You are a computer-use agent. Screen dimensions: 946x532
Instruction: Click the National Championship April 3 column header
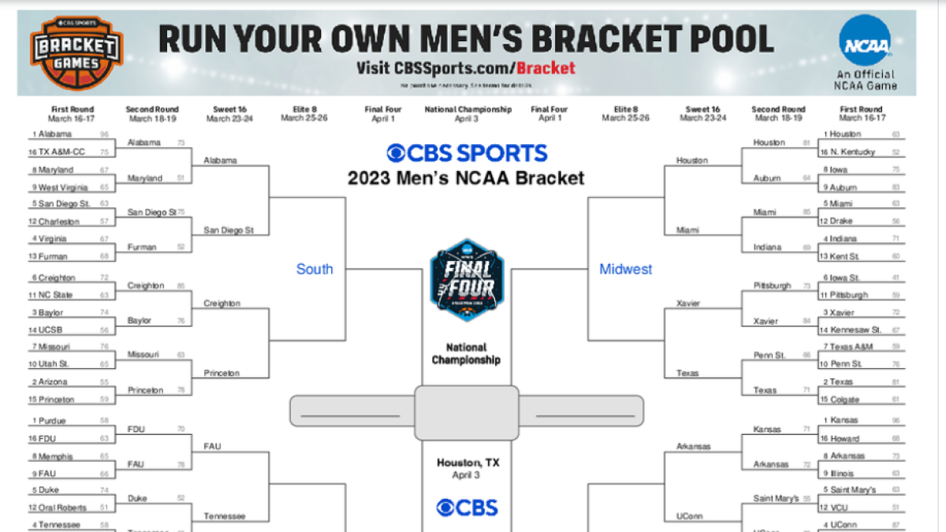pyautogui.click(x=467, y=113)
